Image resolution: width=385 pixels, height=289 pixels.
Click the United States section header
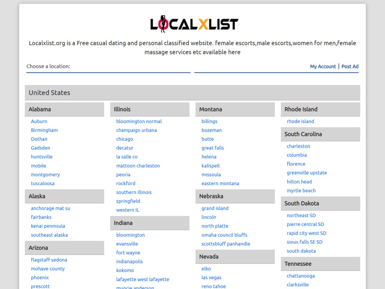click(x=49, y=93)
